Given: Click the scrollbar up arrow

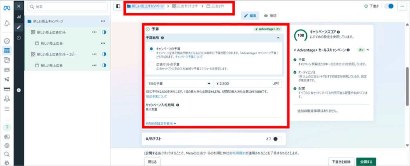Looking at the screenshot, I should click(407, 24).
